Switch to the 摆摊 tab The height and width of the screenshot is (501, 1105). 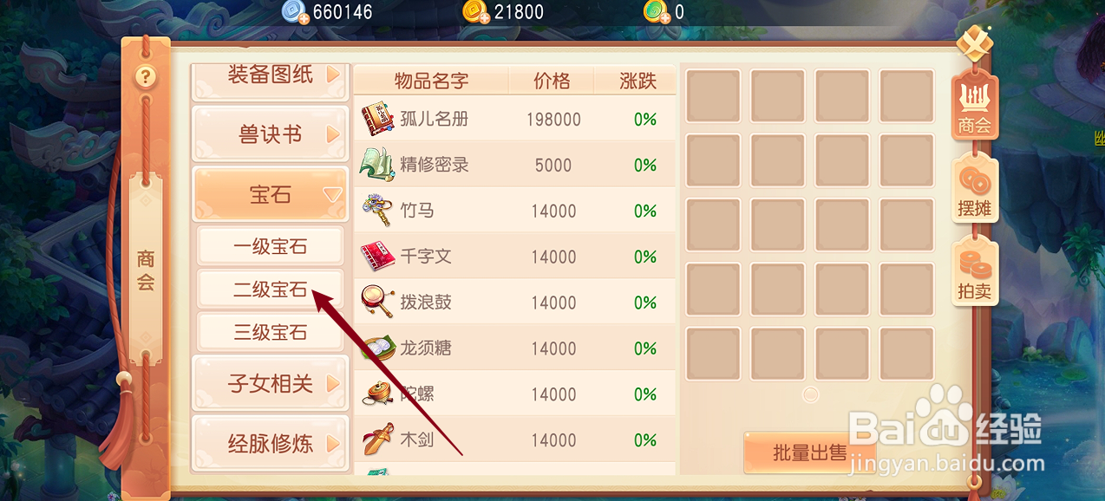tap(975, 191)
